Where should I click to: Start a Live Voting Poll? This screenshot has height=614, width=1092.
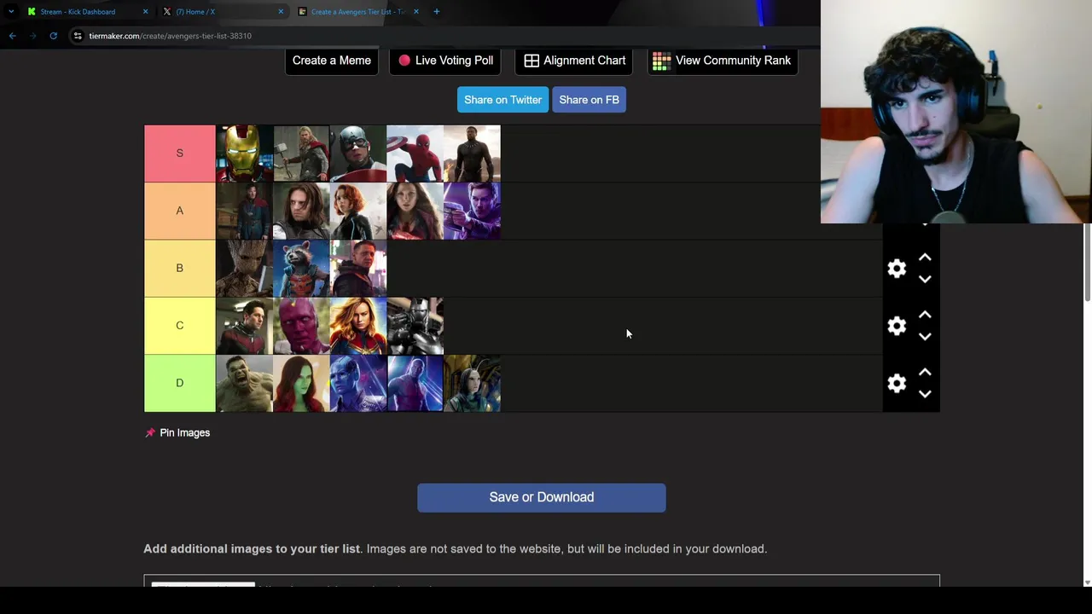[445, 61]
